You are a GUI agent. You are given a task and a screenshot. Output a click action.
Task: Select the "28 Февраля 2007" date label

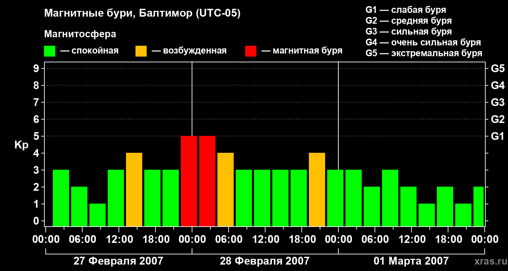tap(264, 261)
